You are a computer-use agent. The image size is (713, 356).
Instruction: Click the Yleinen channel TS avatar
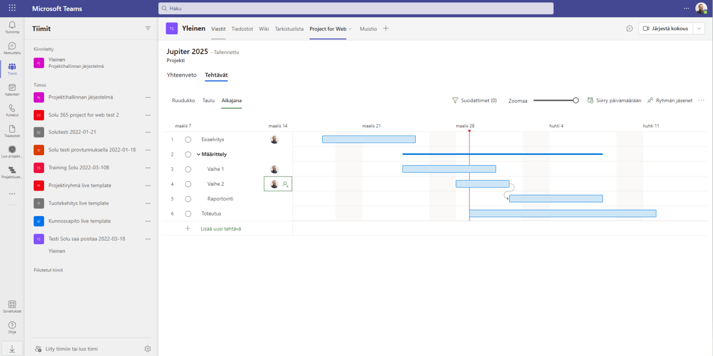pyautogui.click(x=172, y=28)
